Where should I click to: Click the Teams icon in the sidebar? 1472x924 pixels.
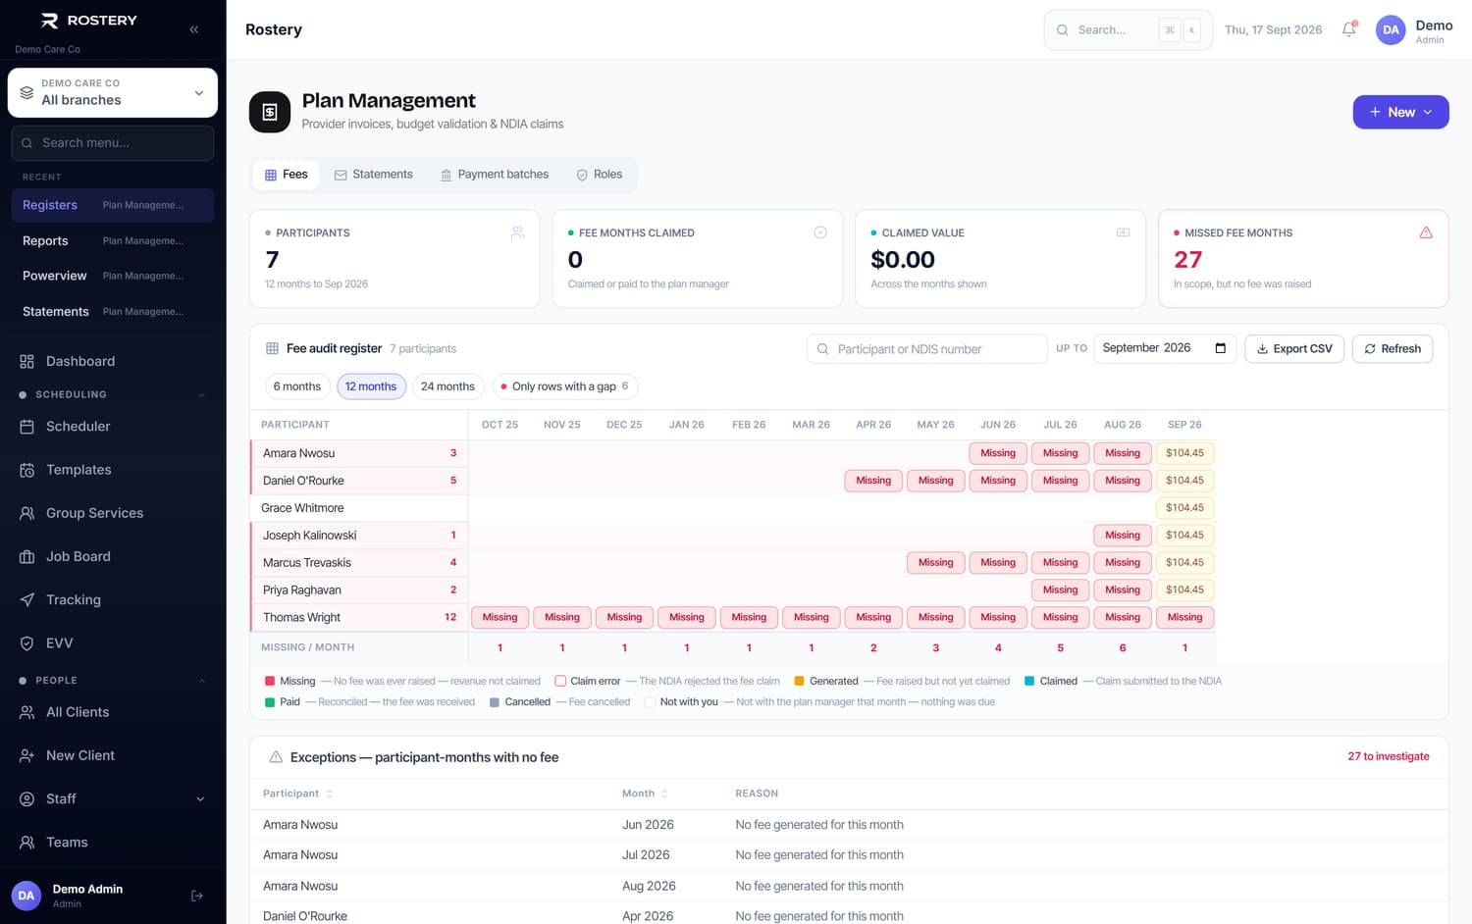(x=27, y=843)
